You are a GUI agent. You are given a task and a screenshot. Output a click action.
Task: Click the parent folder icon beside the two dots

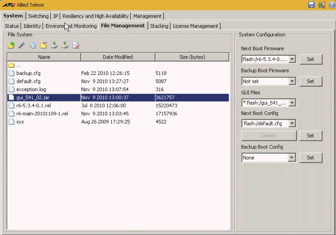(x=11, y=65)
